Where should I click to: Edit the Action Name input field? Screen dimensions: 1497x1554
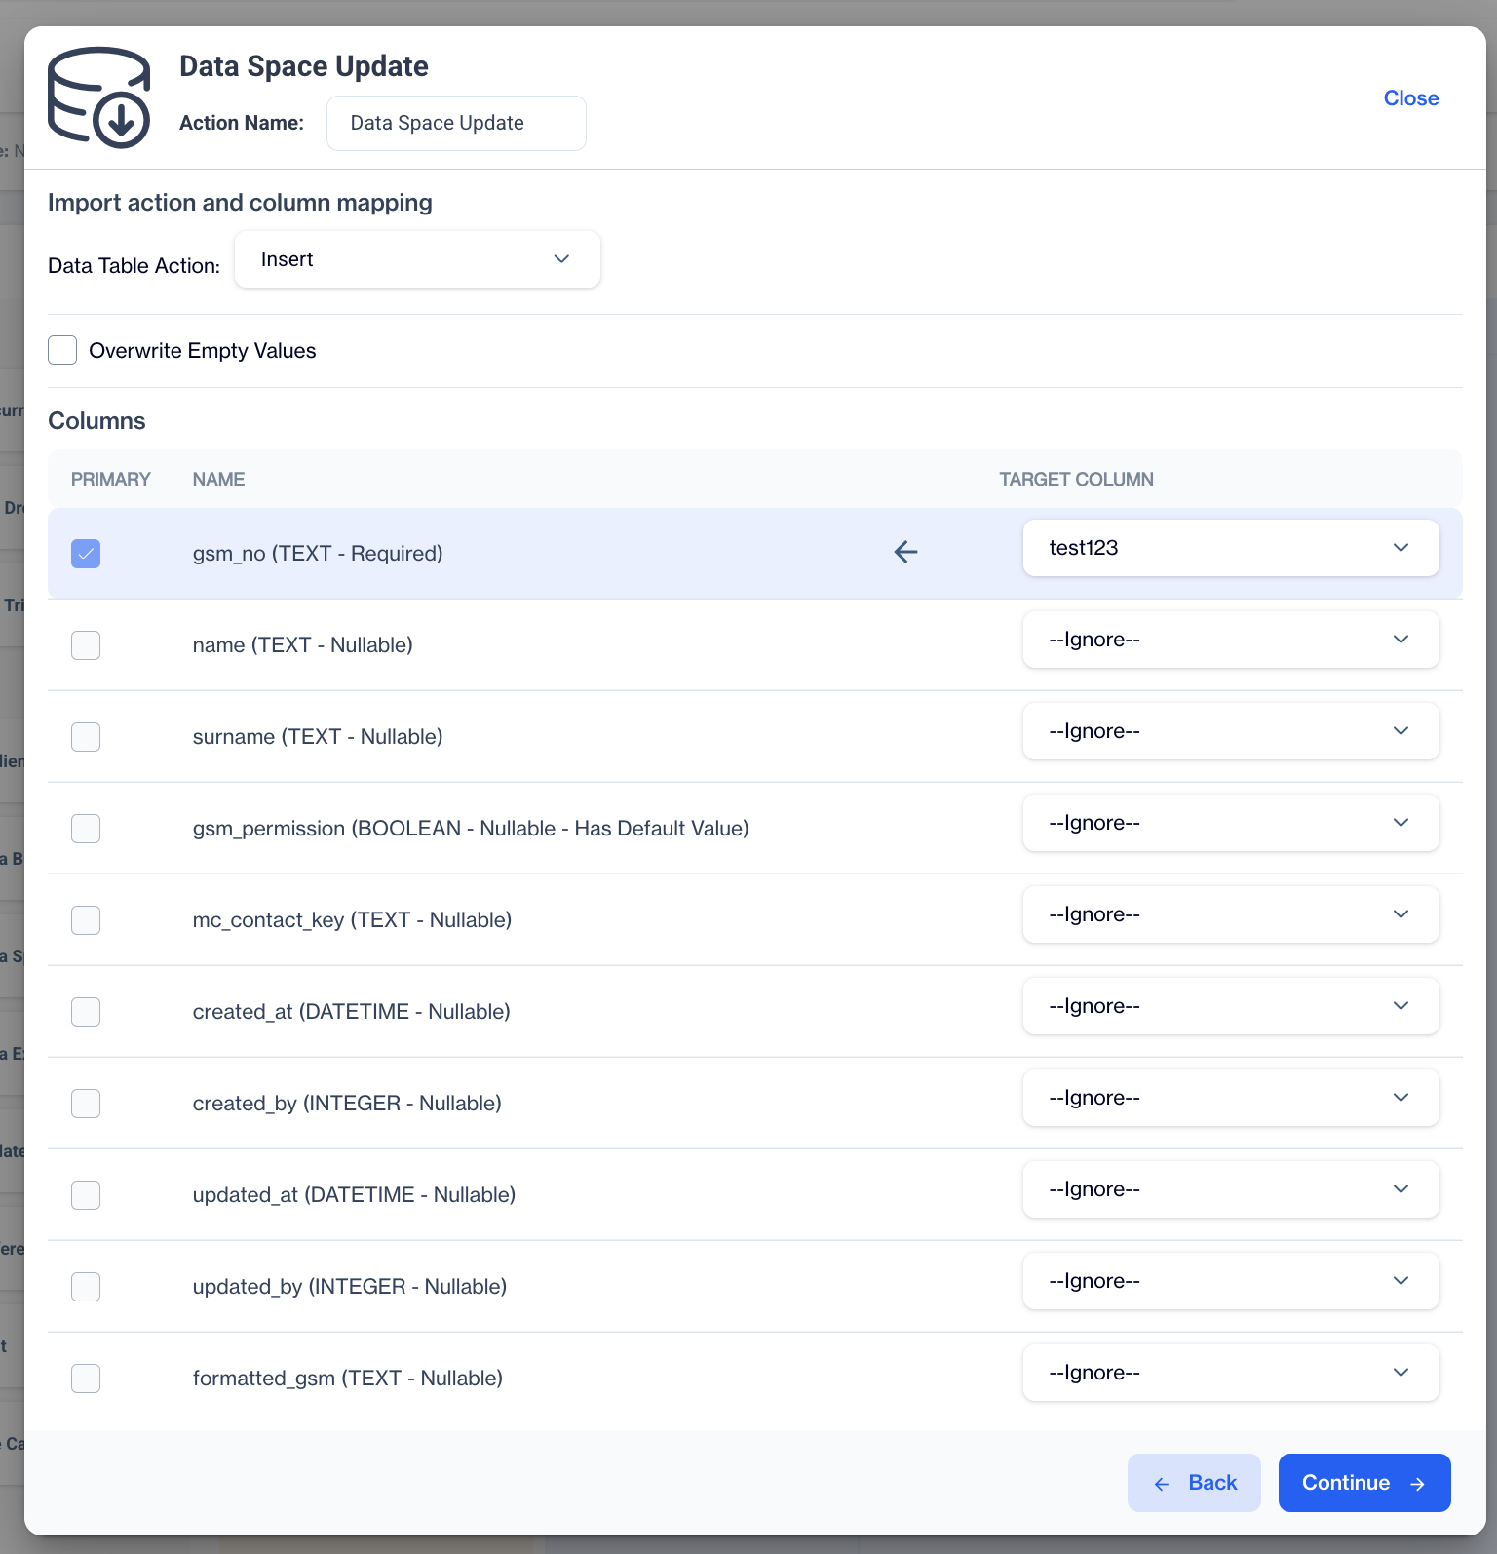(x=456, y=123)
